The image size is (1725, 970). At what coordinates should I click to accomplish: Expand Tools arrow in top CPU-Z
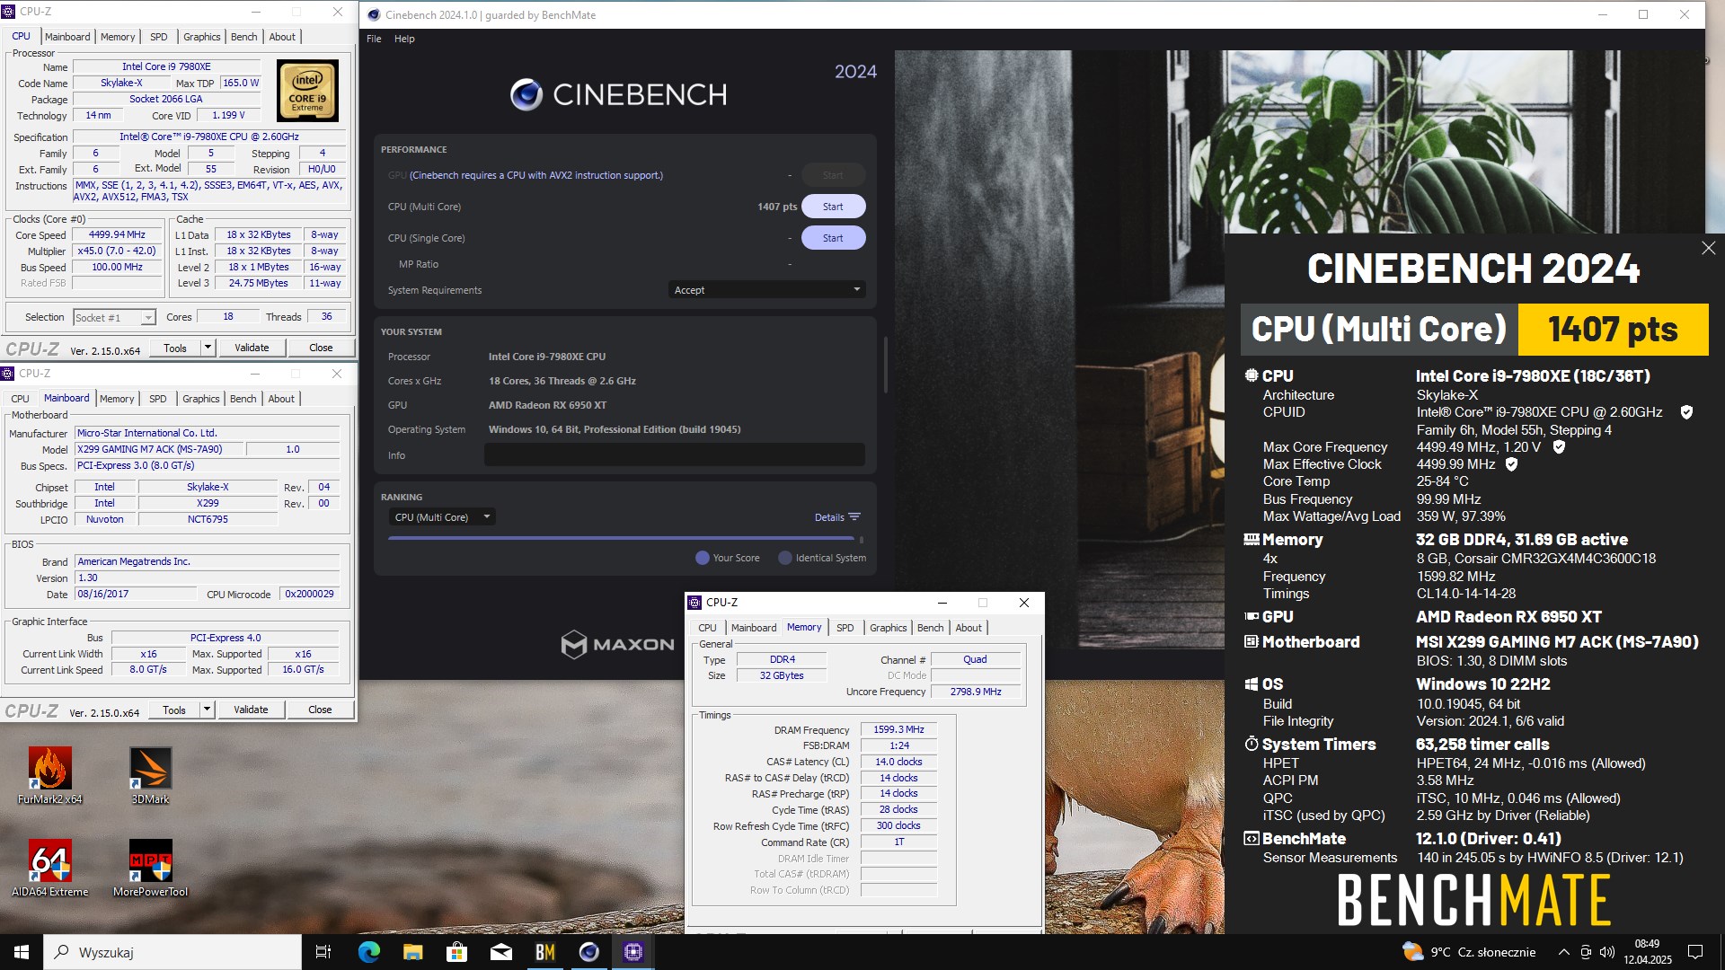[x=208, y=348]
